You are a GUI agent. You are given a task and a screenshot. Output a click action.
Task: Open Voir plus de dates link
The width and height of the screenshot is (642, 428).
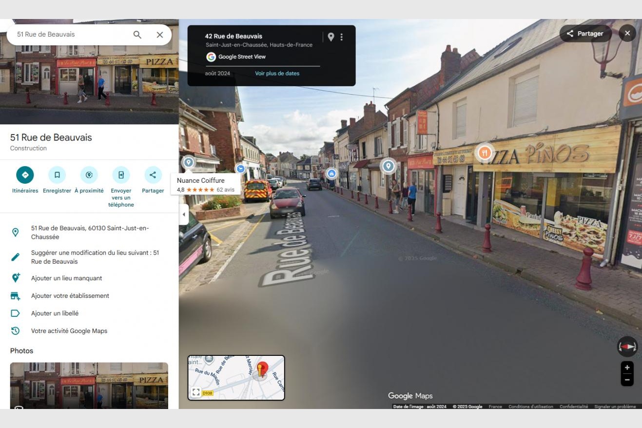tap(277, 74)
